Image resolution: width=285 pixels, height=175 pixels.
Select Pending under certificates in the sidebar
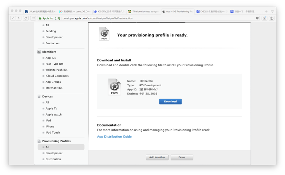coord(50,31)
